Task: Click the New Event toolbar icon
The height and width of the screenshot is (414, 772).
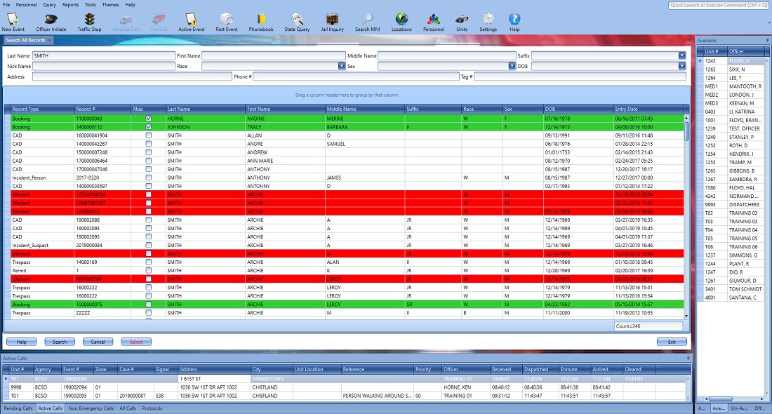Action: coord(12,21)
